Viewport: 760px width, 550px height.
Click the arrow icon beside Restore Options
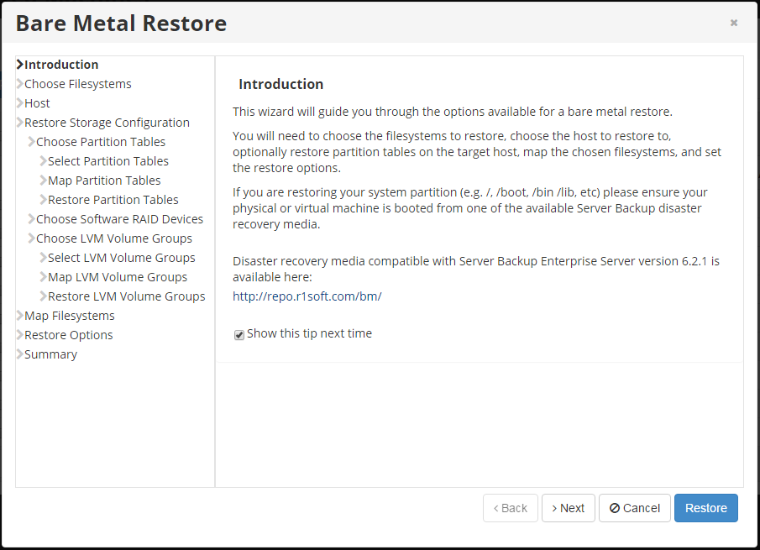(20, 335)
